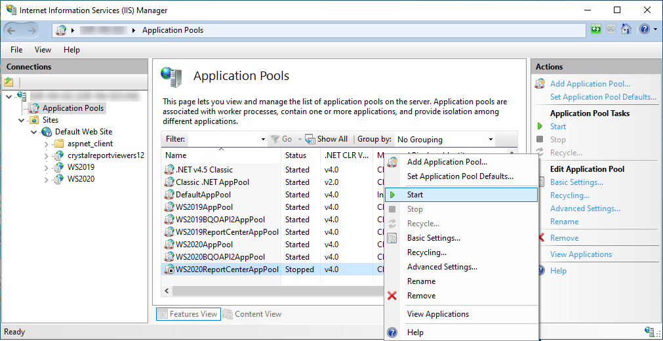The width and height of the screenshot is (663, 341).
Task: Click Application Pools in the address bar
Action: click(x=172, y=30)
